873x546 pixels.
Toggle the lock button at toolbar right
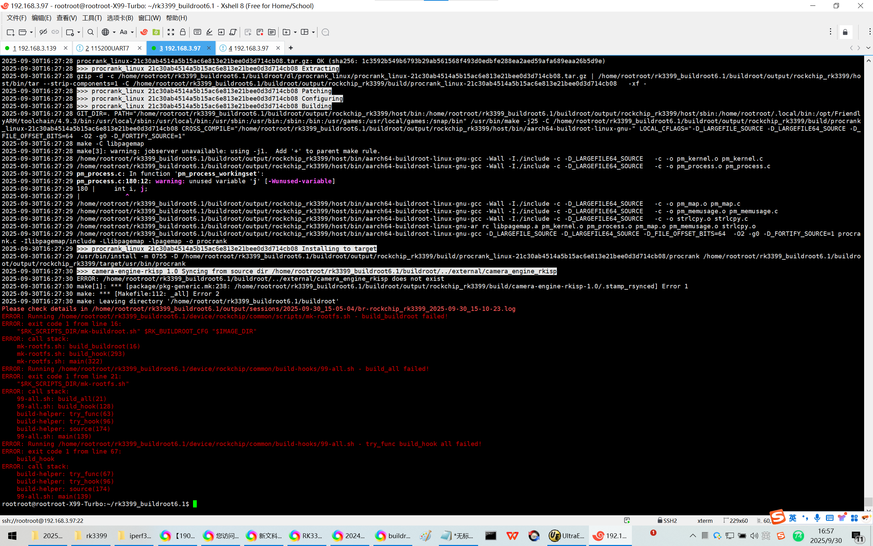point(845,32)
